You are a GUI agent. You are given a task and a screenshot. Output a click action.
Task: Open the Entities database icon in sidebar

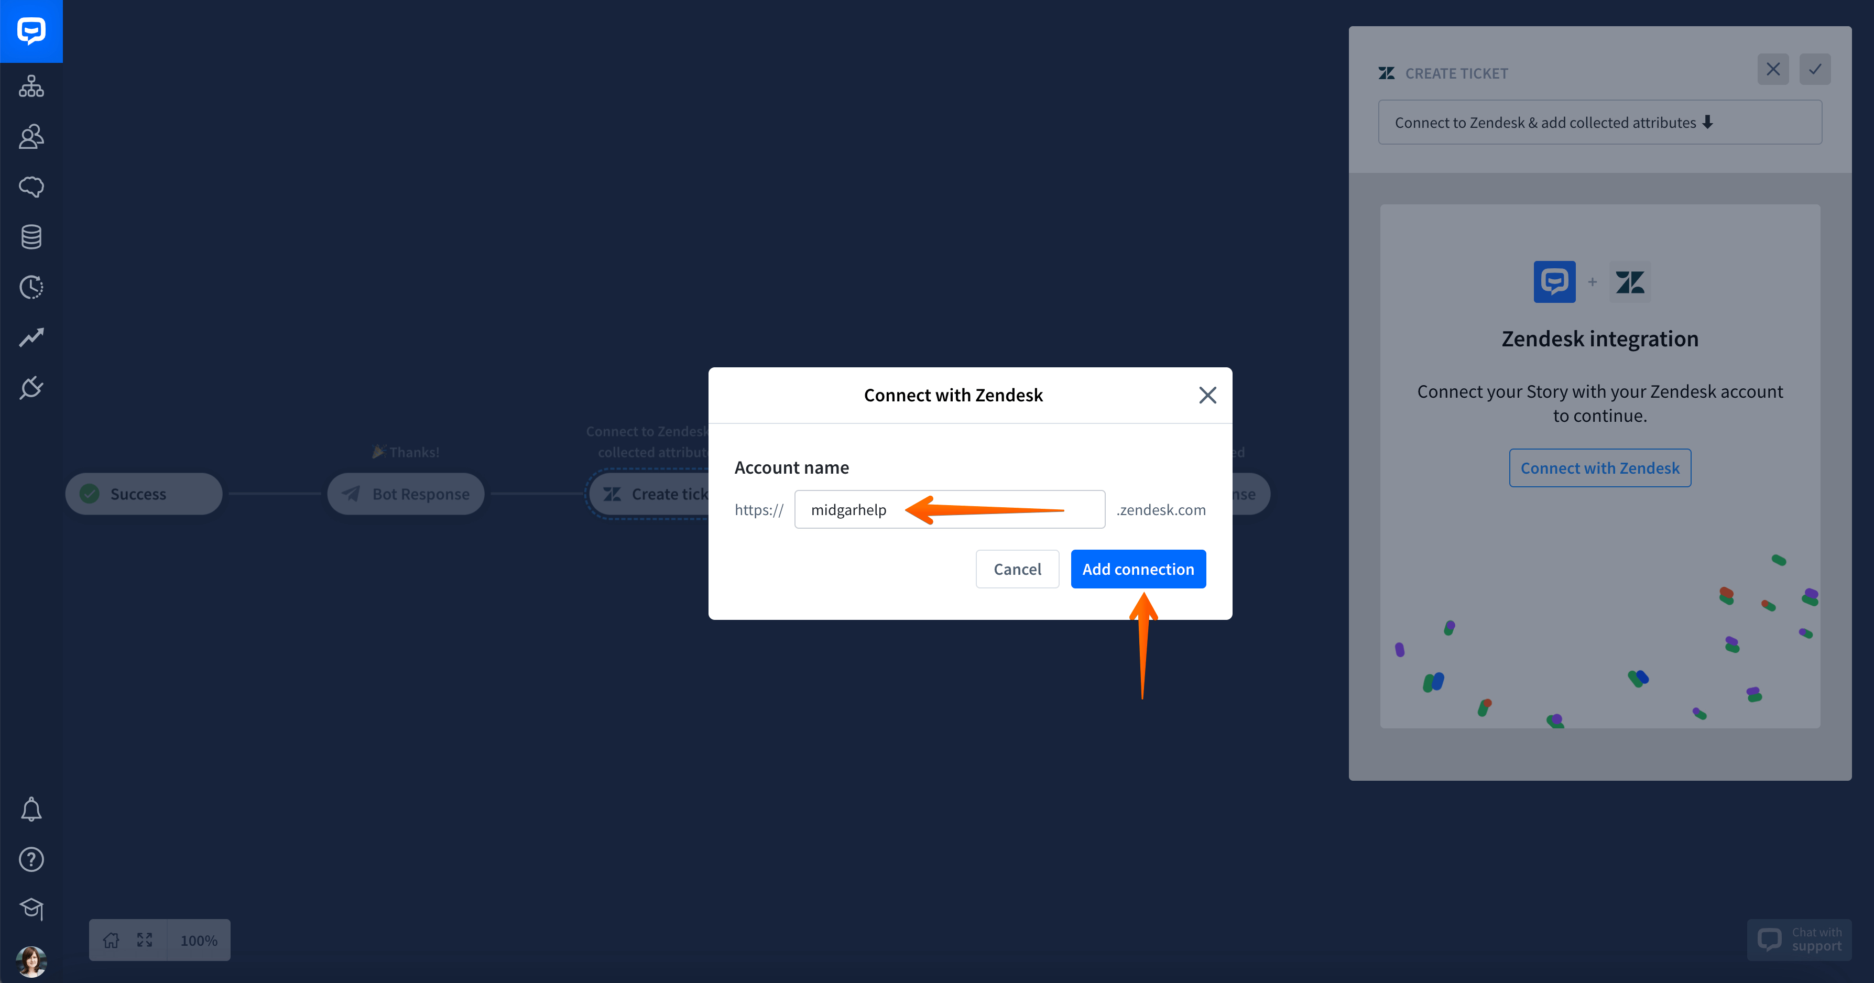31,236
